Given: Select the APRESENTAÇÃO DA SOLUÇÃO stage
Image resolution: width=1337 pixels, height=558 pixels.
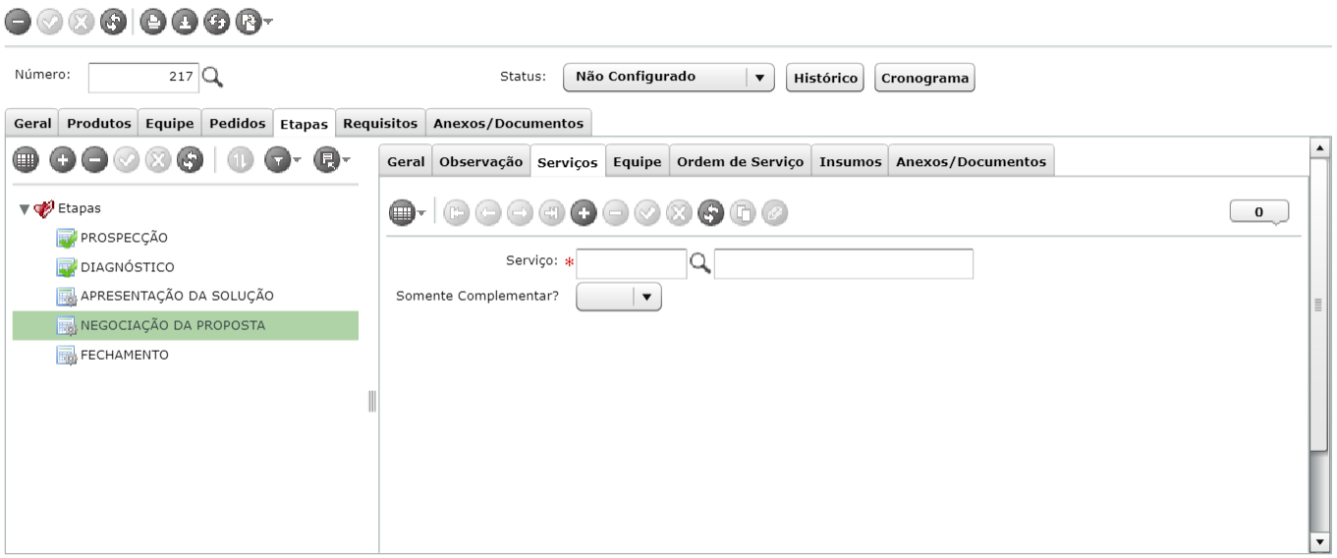Looking at the screenshot, I should coord(176,296).
